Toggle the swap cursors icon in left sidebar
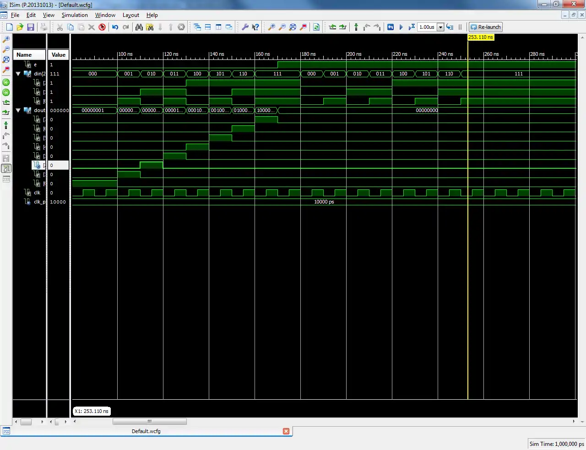 [6, 158]
